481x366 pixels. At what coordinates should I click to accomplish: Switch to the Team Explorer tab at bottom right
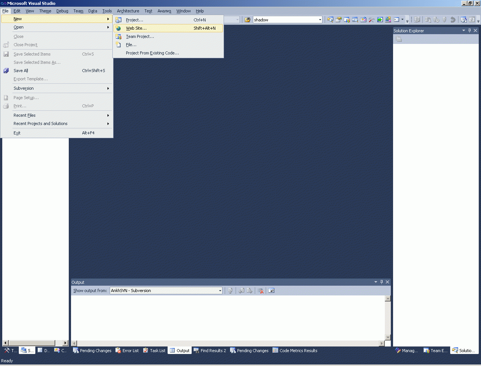(436, 351)
